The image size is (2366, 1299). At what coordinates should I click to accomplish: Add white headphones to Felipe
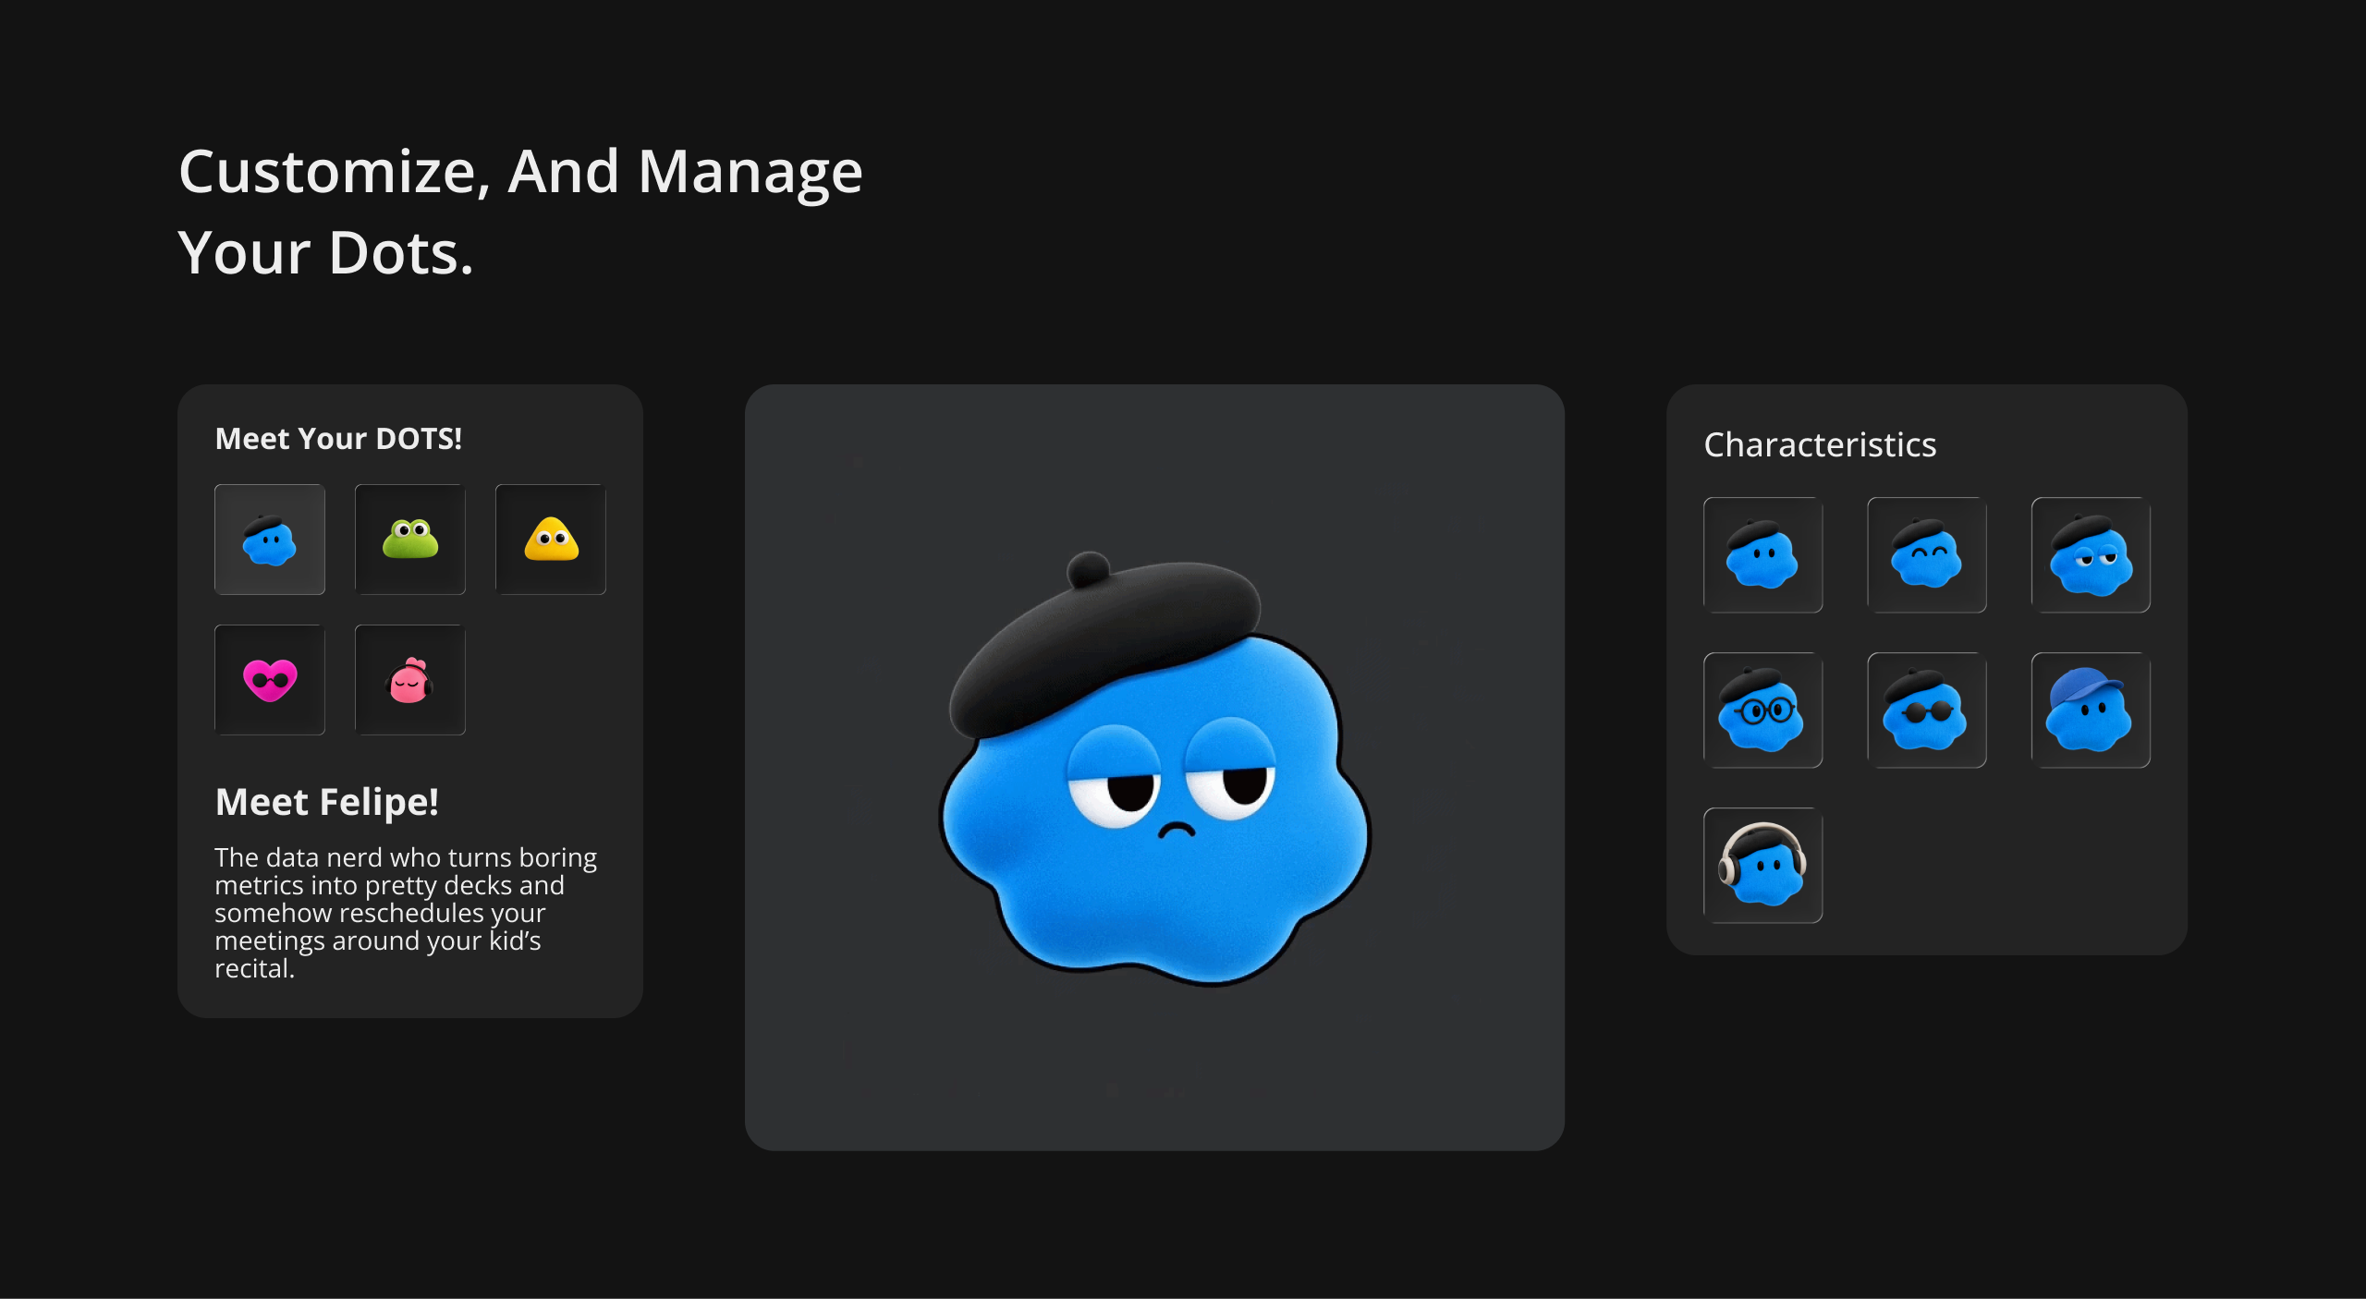[x=1763, y=866]
